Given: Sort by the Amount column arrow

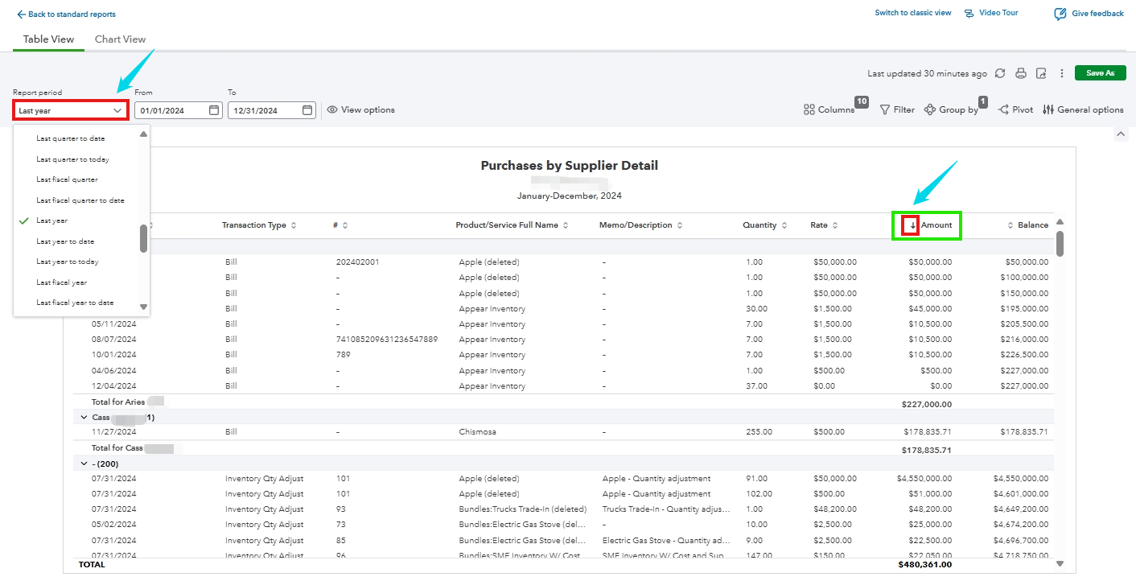Looking at the screenshot, I should tap(913, 225).
